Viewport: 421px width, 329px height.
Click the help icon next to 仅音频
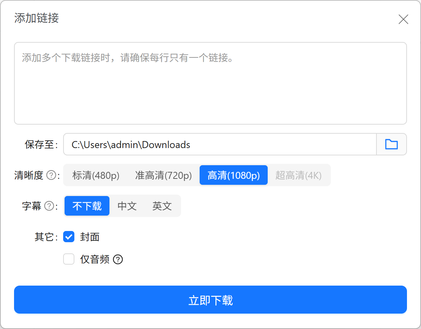tap(119, 259)
